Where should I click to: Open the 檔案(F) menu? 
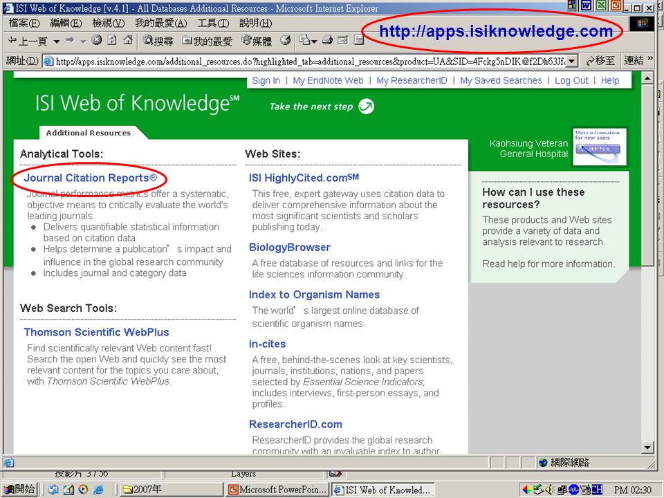[24, 23]
